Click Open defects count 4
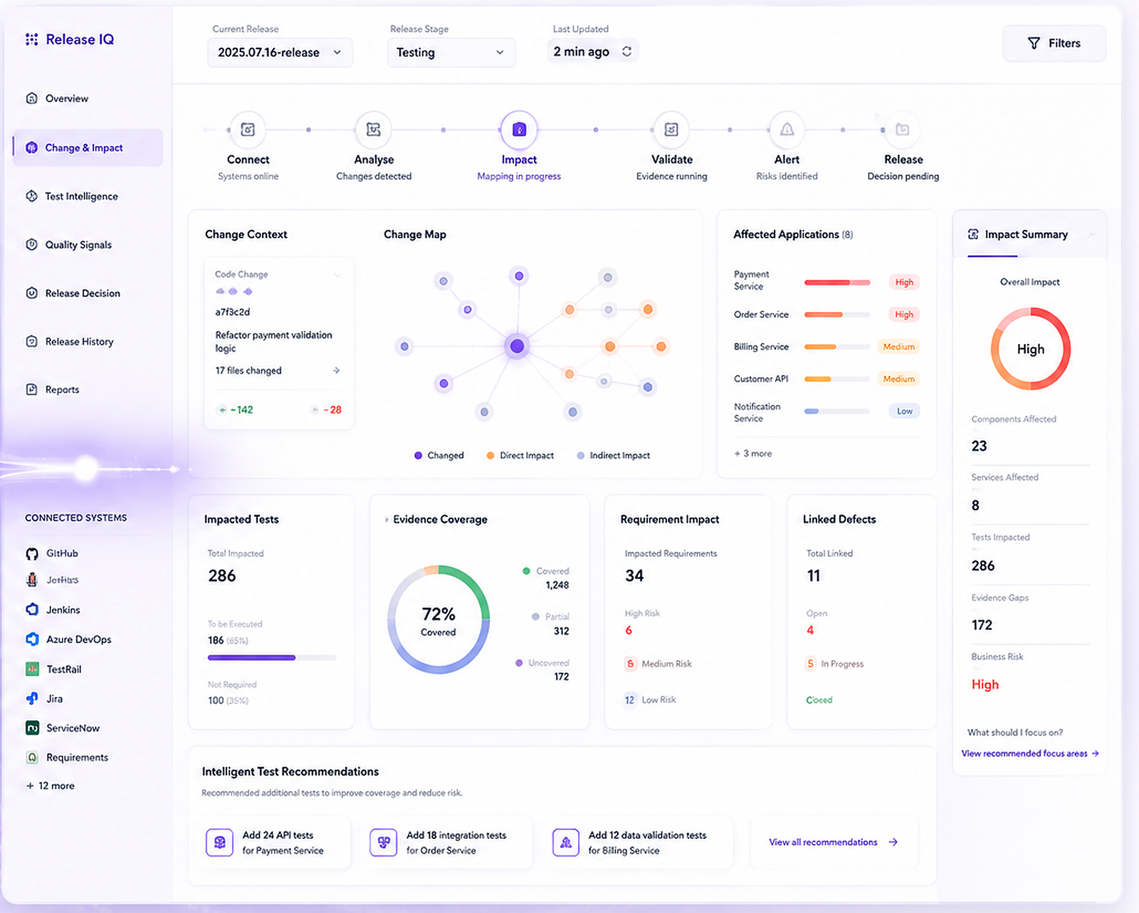Viewport: 1139px width, 913px height. 810,630
